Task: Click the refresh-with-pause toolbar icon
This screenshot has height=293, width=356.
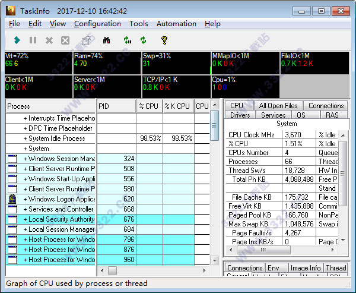Action: pyautogui.click(x=127, y=40)
